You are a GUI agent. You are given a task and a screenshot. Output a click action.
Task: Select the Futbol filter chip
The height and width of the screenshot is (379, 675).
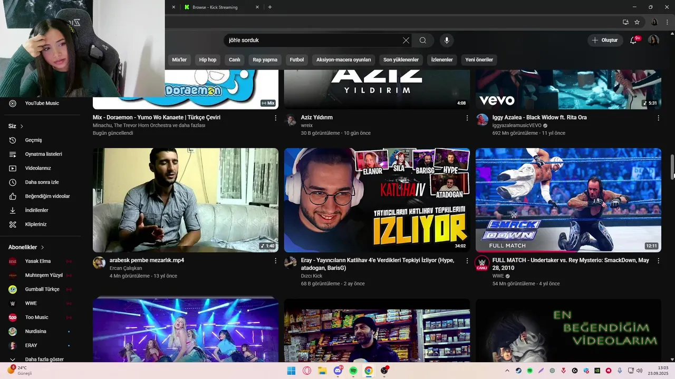coord(297,59)
